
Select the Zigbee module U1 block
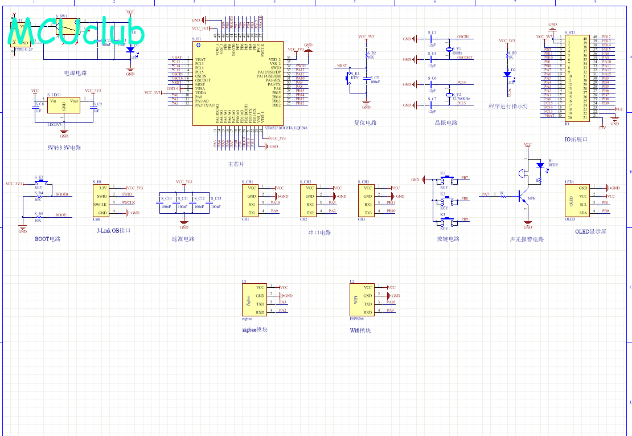(254, 300)
